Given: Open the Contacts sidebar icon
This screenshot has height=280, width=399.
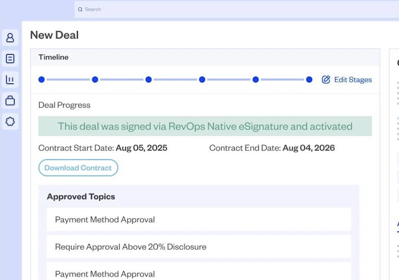Looking at the screenshot, I should [x=10, y=38].
